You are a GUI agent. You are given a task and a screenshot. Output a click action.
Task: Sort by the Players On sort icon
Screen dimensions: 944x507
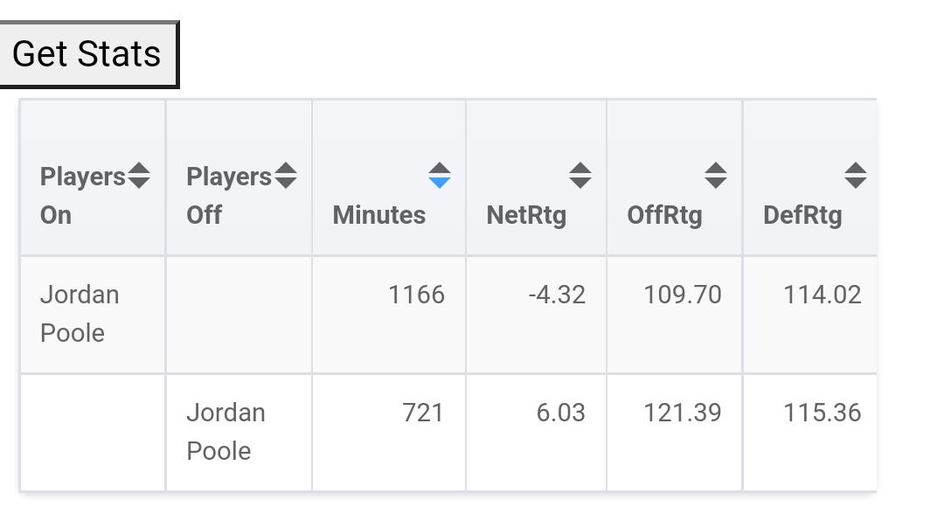139,176
